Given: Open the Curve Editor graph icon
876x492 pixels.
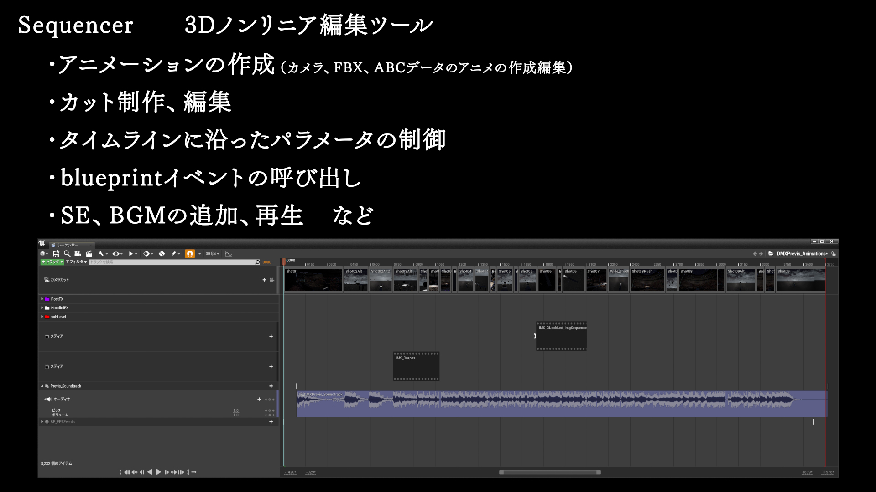Looking at the screenshot, I should point(228,254).
